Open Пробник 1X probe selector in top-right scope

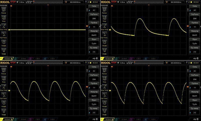pos(194,25)
